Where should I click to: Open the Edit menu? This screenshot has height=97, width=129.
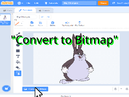(36, 3)
